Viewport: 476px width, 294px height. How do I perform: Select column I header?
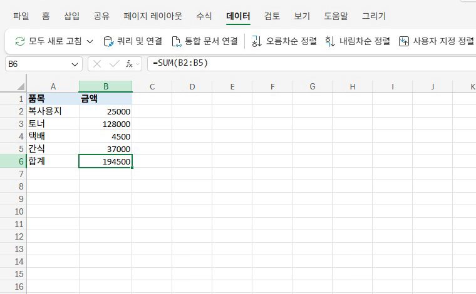[393, 87]
